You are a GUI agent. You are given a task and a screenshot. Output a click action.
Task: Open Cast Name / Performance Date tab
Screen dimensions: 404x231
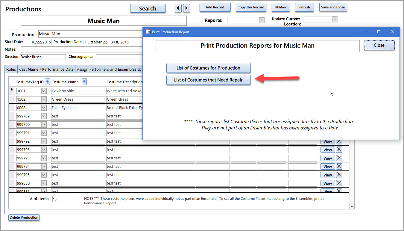[46, 69]
